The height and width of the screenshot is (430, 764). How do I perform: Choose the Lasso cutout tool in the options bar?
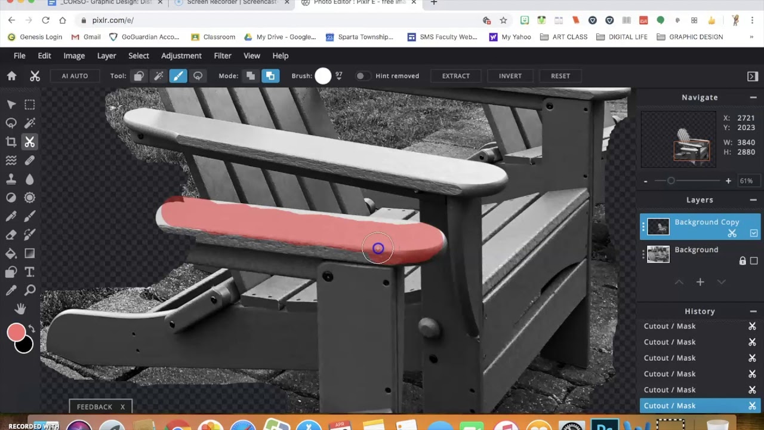tap(198, 76)
